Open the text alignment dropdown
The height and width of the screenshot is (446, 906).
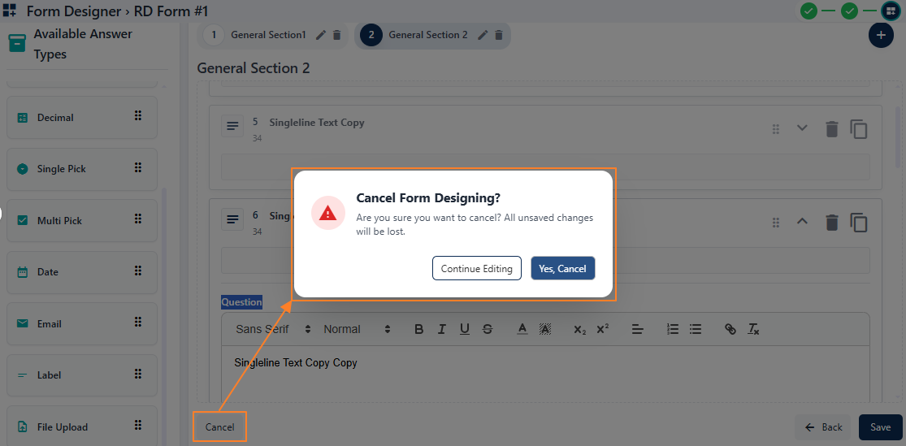(638, 329)
